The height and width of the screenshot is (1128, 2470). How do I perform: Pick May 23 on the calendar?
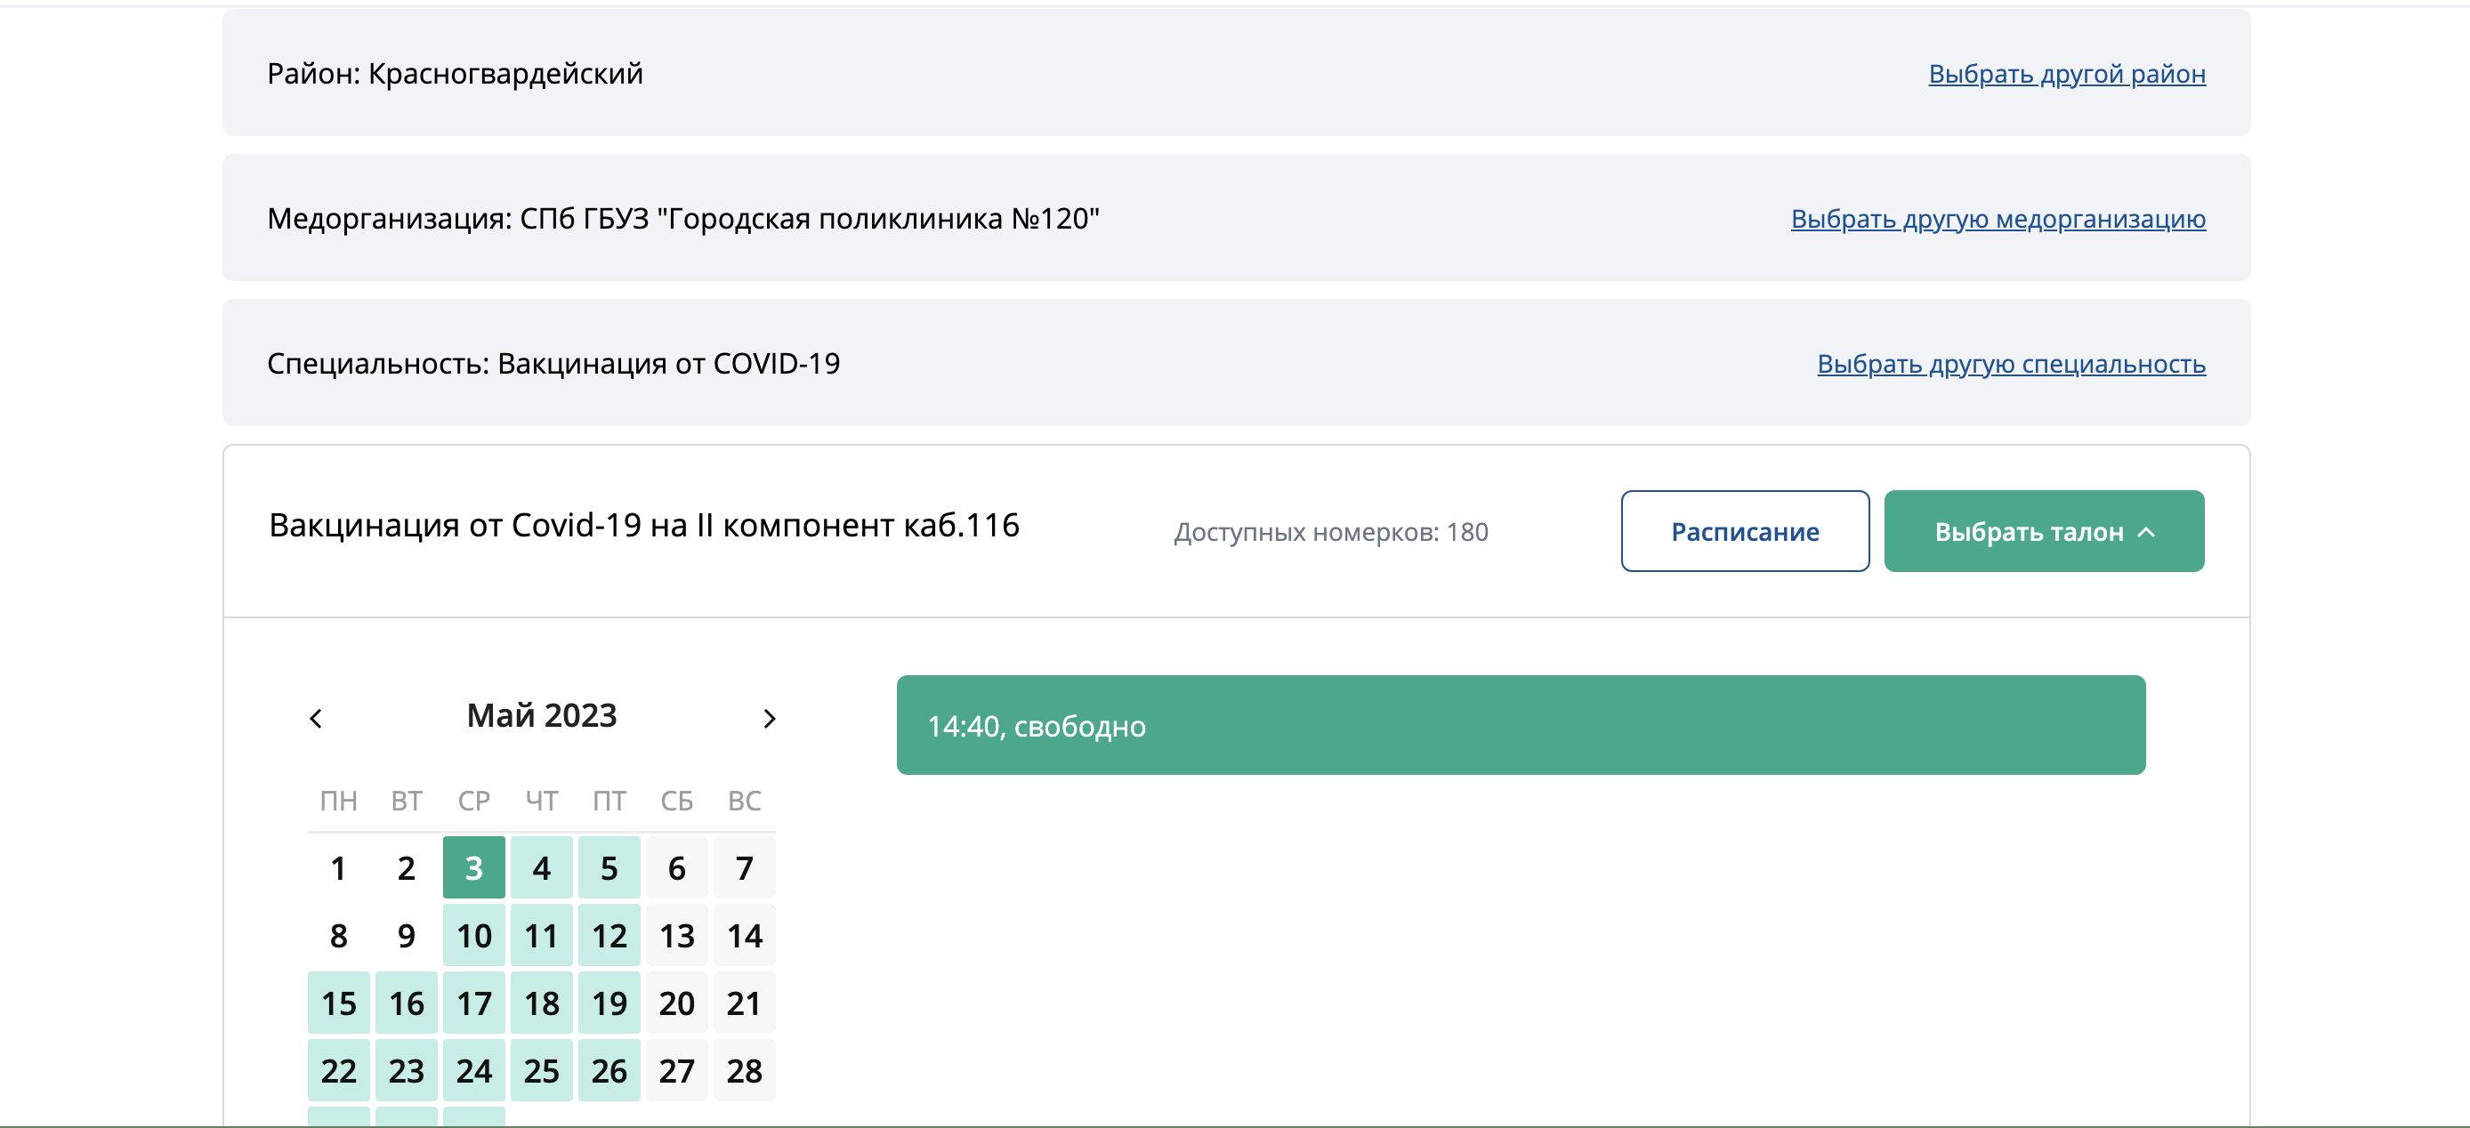[406, 1070]
